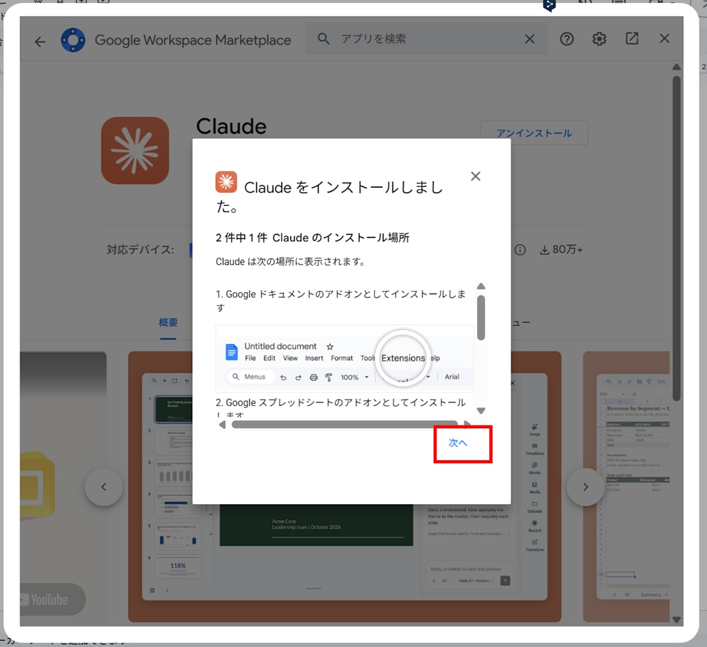Click the page vertical scrollbar thumb

[676, 238]
